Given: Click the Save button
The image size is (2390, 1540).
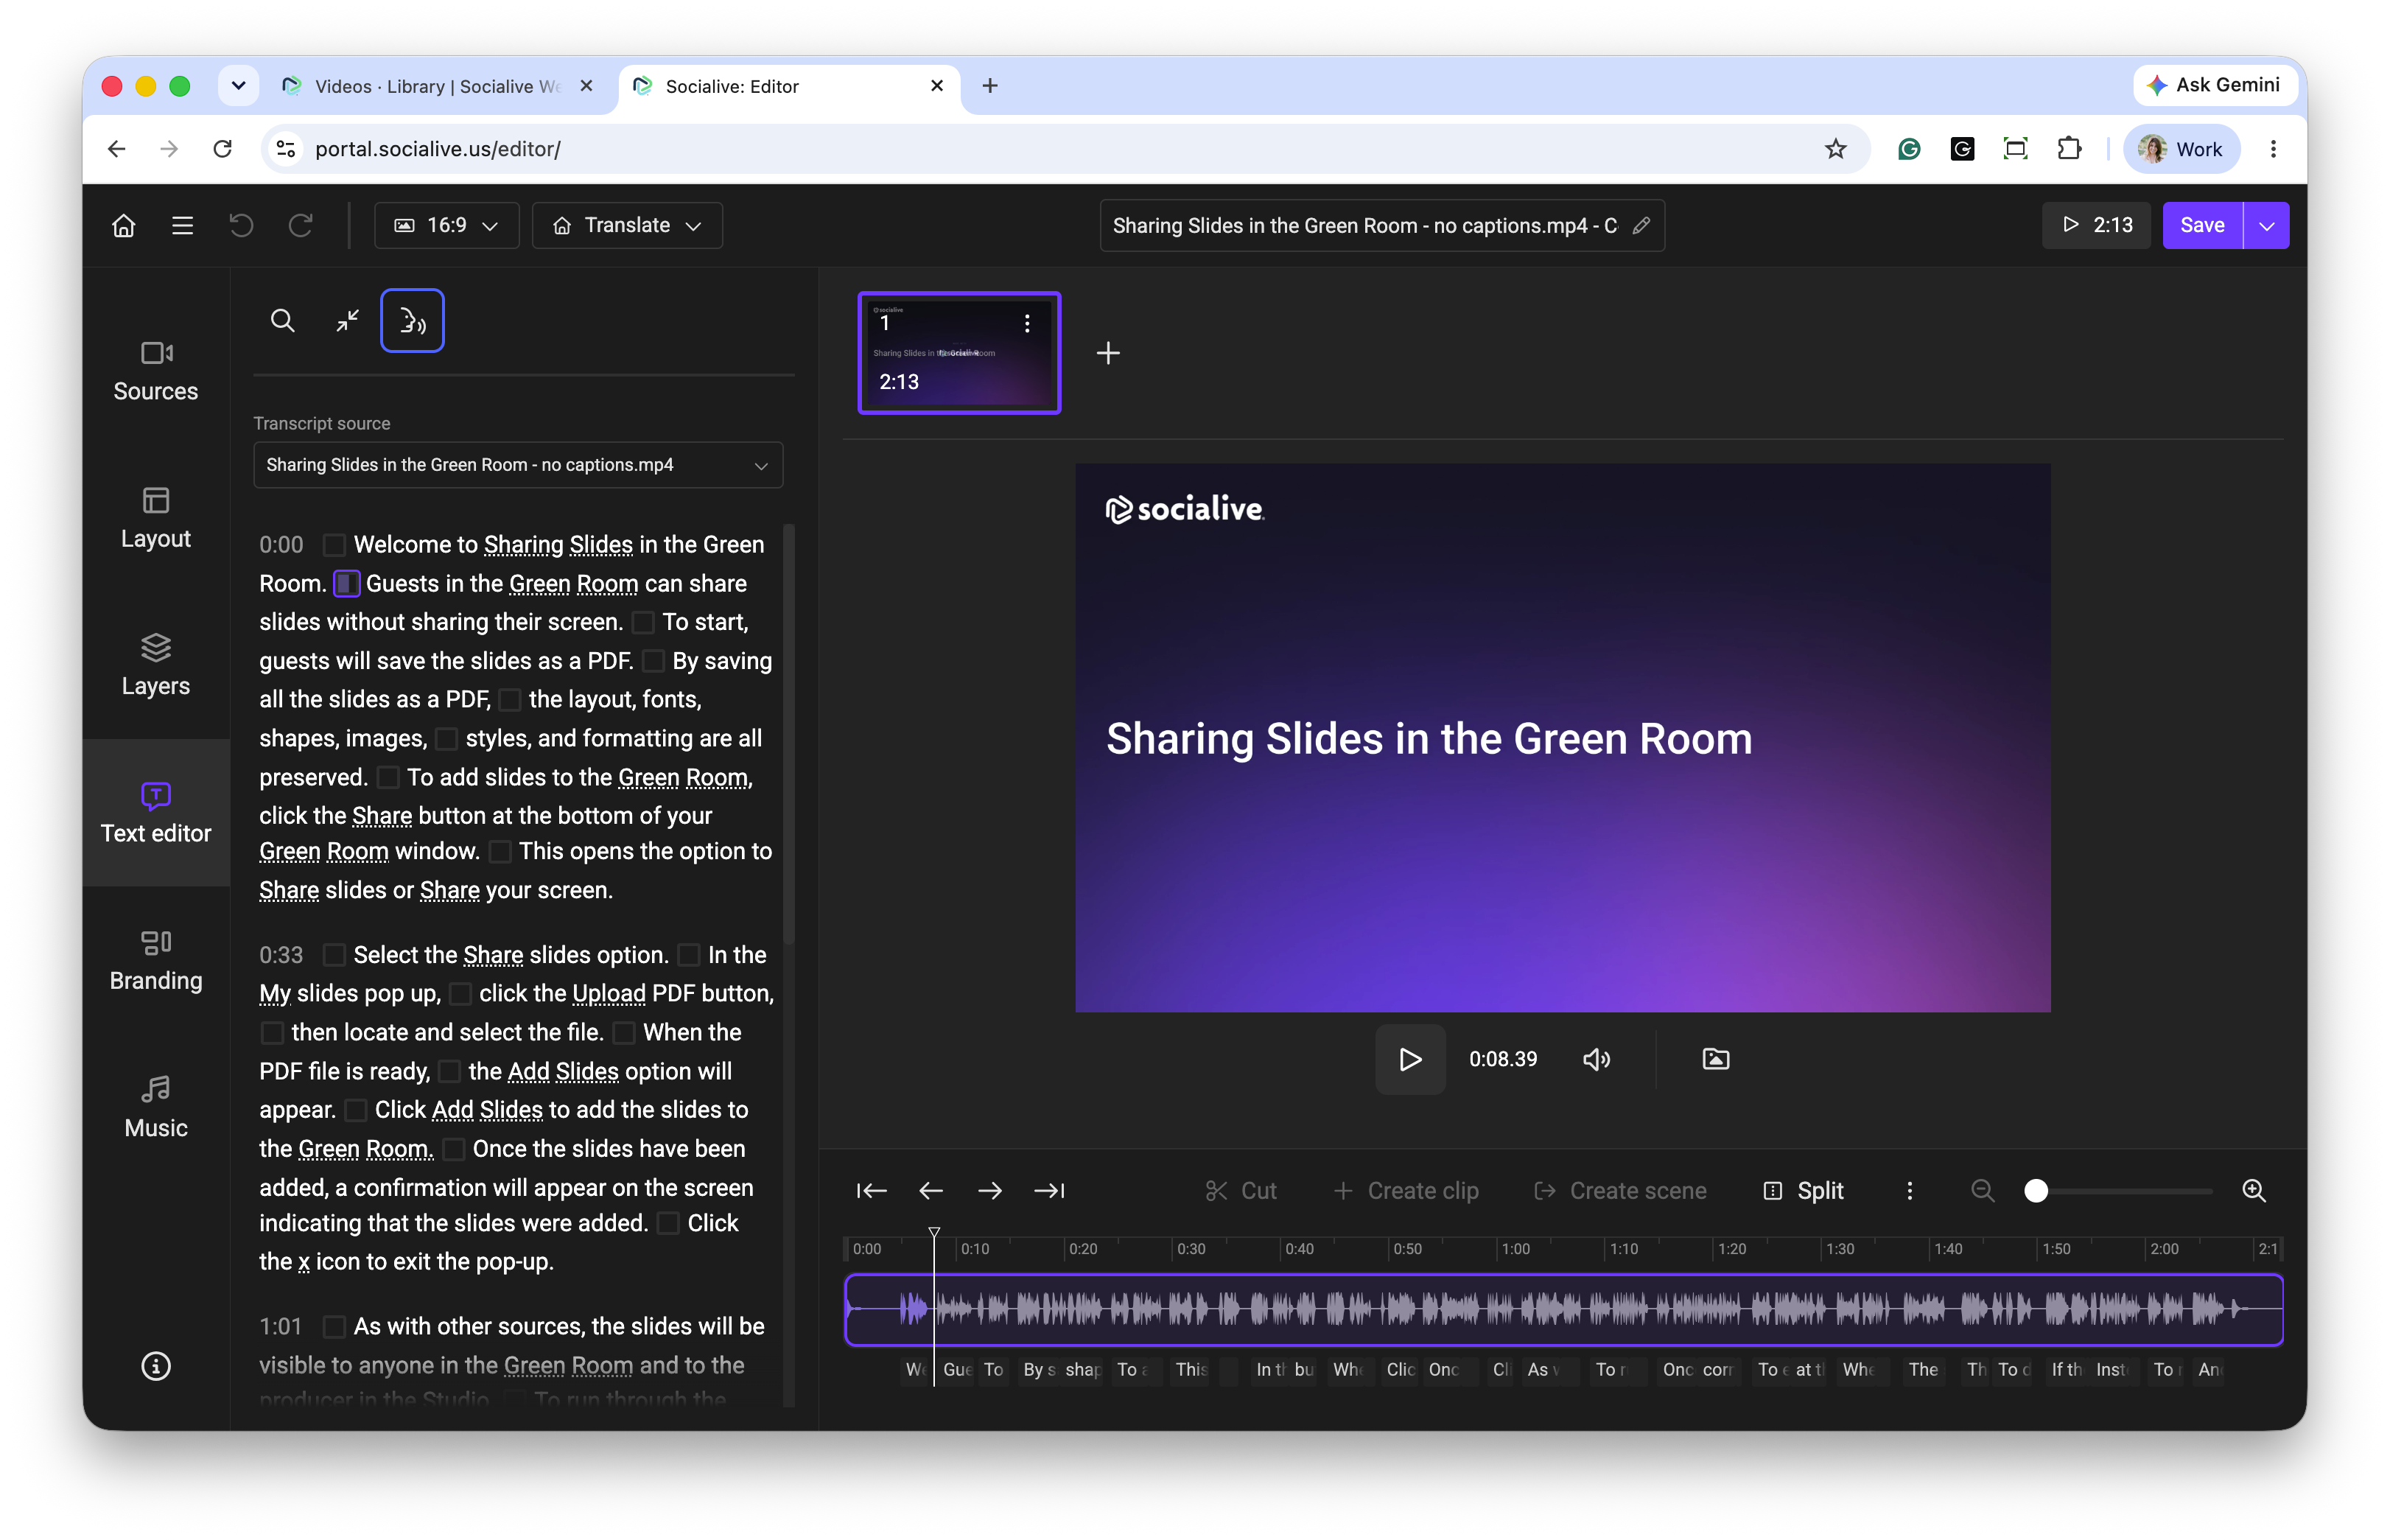Looking at the screenshot, I should pos(2202,226).
